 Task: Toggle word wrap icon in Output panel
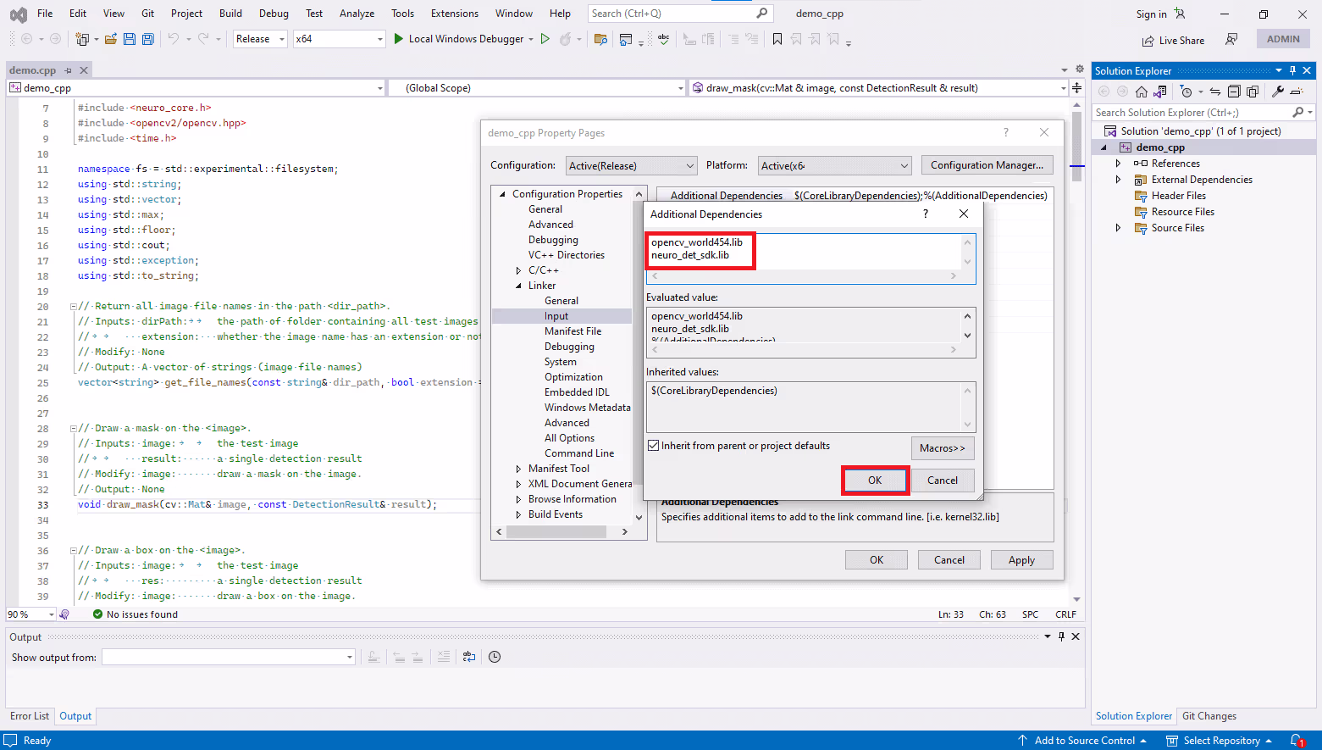coord(469,657)
